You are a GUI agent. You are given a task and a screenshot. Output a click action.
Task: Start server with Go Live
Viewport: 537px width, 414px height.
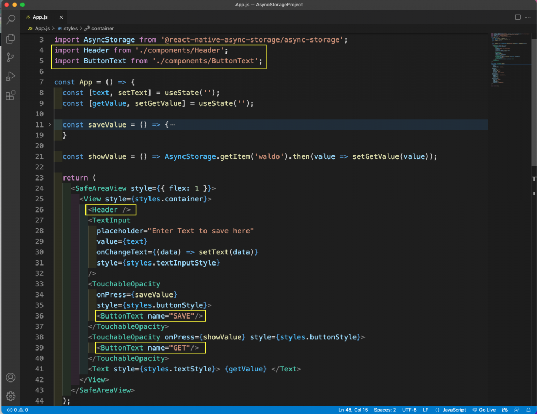(484, 410)
